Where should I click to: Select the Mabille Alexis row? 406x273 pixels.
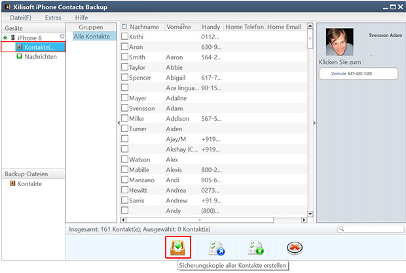(213, 169)
